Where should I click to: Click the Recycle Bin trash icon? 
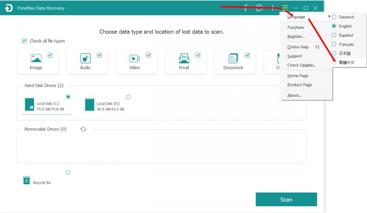[x=26, y=180]
